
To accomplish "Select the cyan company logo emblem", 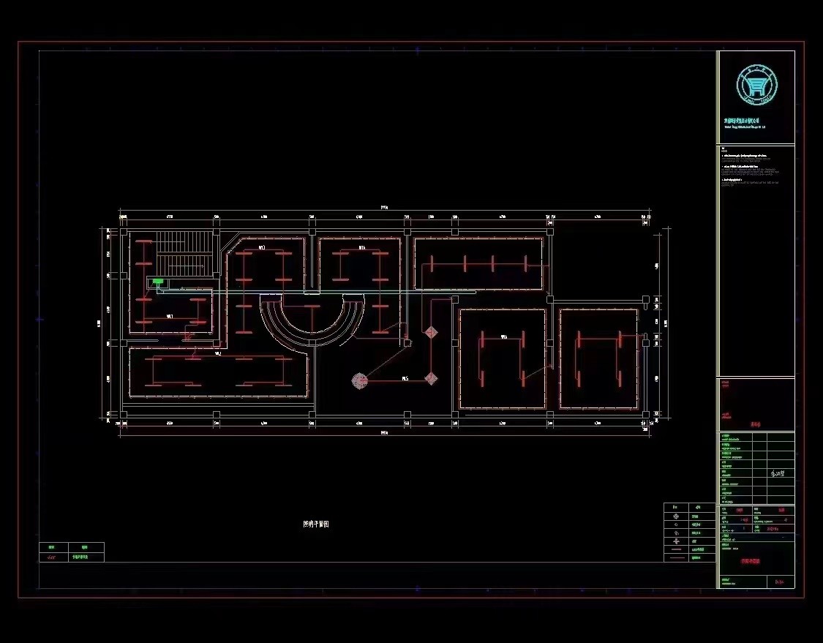I will 756,85.
